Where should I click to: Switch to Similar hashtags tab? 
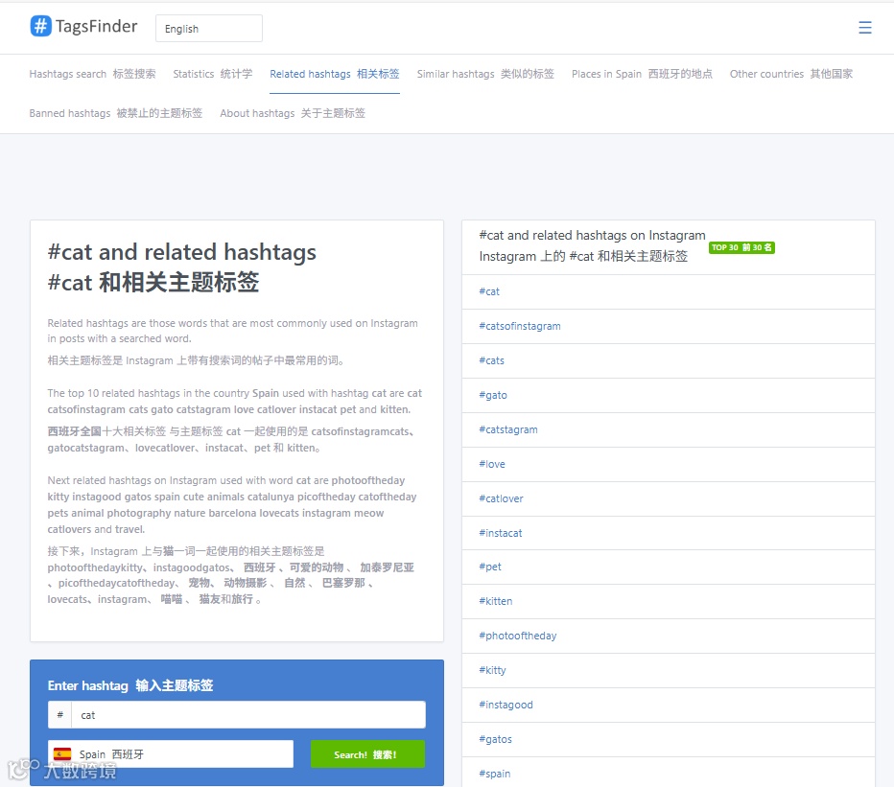coord(485,74)
